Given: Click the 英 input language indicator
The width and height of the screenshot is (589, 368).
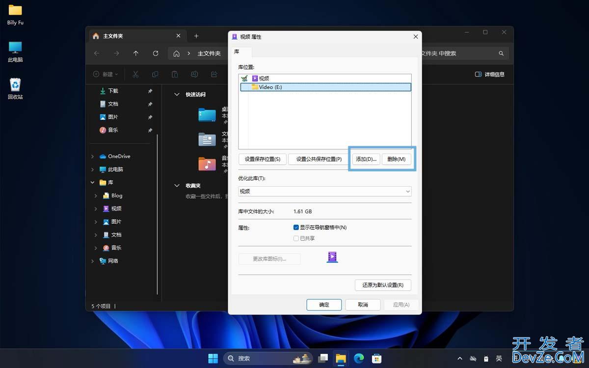Looking at the screenshot, I should (x=499, y=359).
